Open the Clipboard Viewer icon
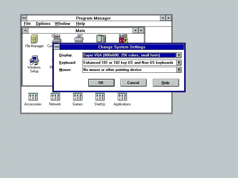 point(101,39)
